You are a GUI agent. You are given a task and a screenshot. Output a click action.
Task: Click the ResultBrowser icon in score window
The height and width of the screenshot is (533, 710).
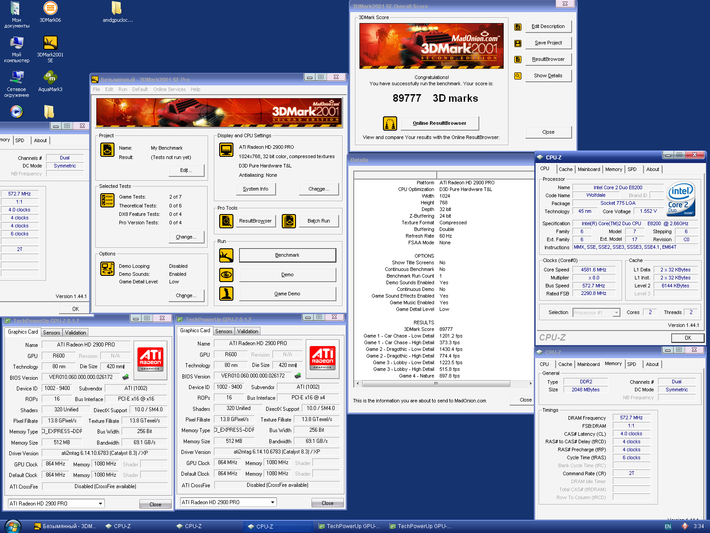click(517, 60)
